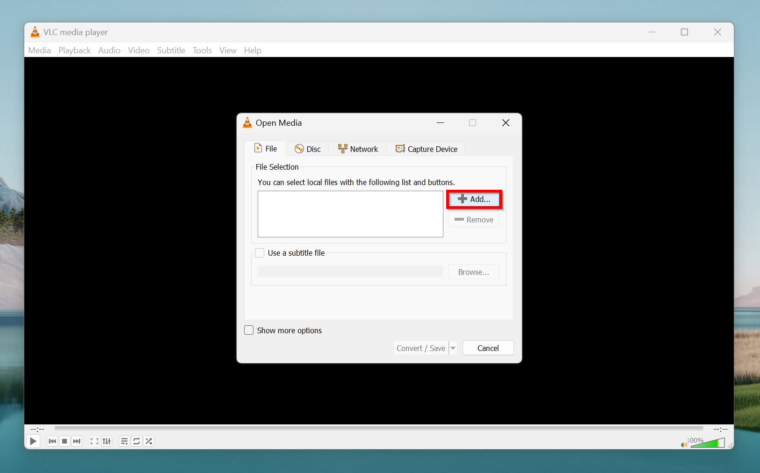Check the "Show more options" box

click(249, 330)
